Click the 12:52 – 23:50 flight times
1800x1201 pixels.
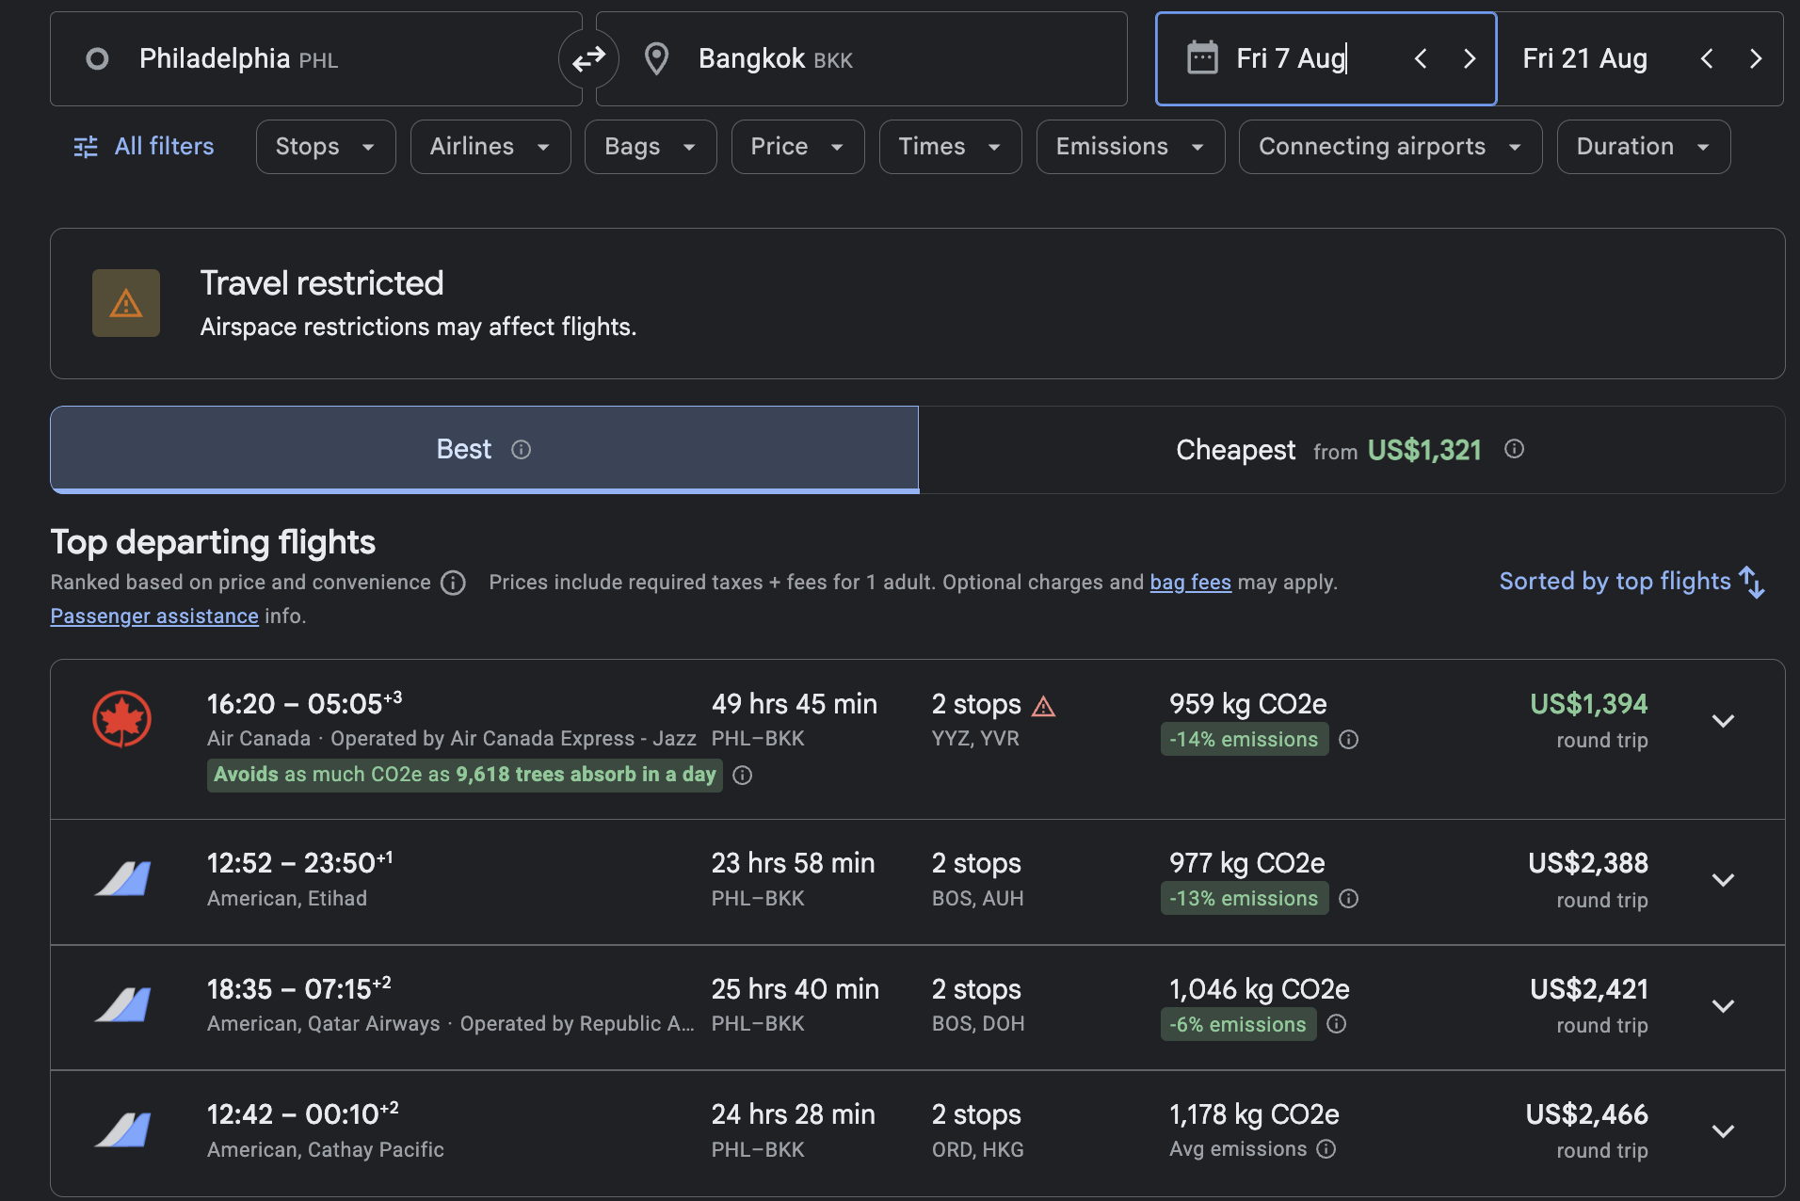click(x=299, y=863)
